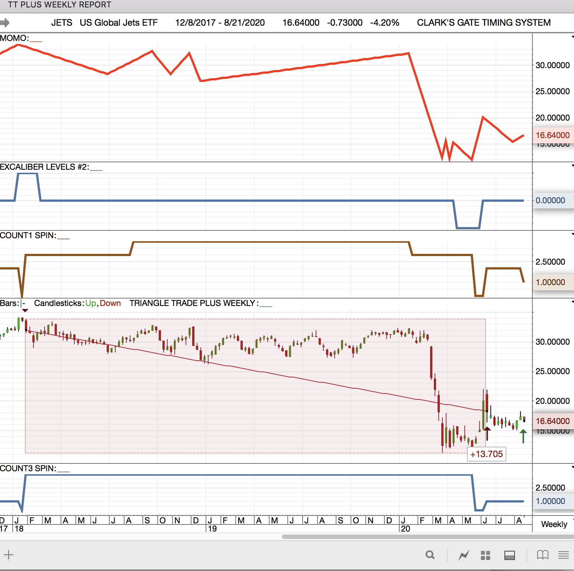The width and height of the screenshot is (574, 571).
Task: Click the horizontal chart scrollbar
Action: tap(428, 537)
